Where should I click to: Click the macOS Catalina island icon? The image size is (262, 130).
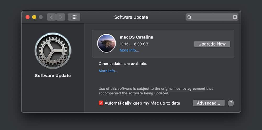click(x=106, y=43)
